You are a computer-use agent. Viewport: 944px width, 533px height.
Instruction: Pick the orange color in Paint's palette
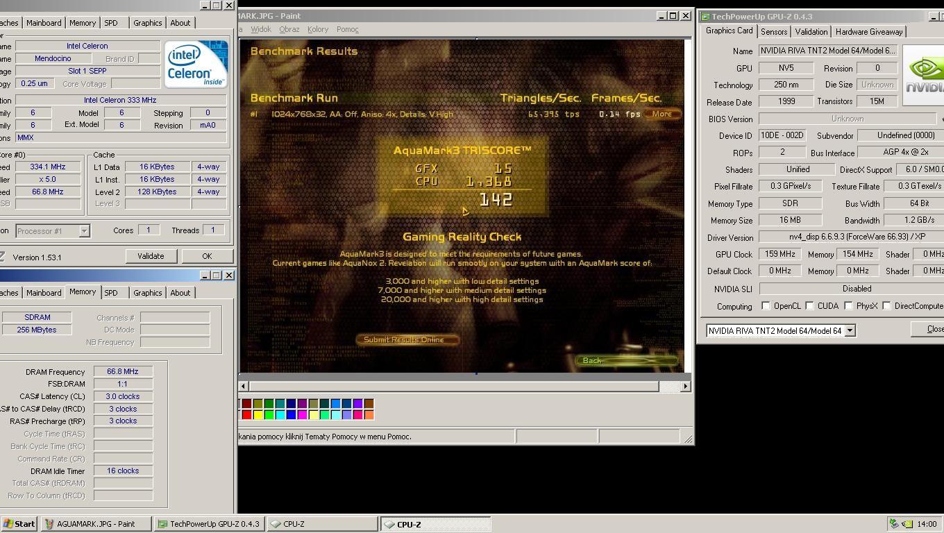pyautogui.click(x=369, y=414)
